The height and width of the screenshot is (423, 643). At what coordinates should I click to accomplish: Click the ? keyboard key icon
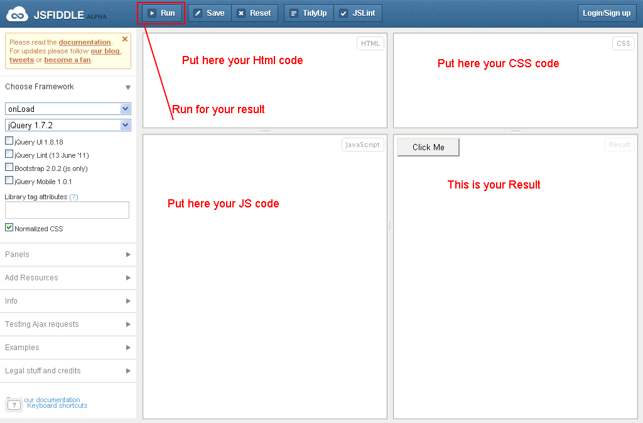pyautogui.click(x=14, y=405)
